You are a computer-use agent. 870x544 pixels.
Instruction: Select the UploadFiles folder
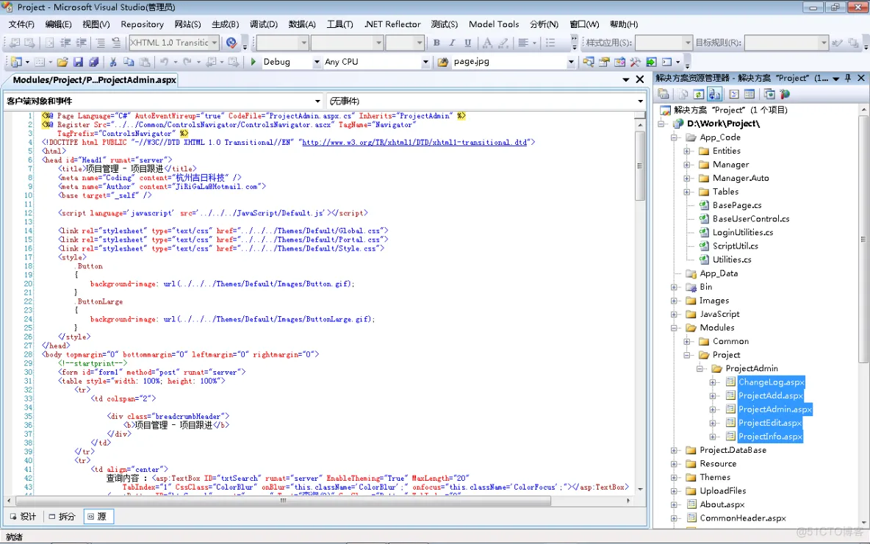[722, 491]
